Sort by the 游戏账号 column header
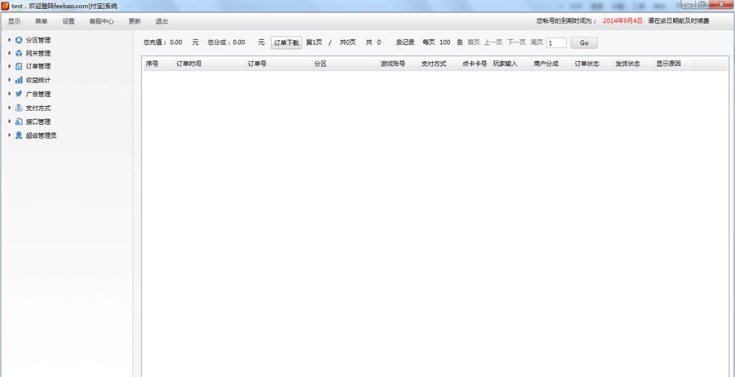 click(x=399, y=64)
